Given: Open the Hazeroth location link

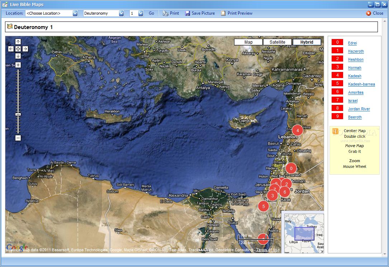Looking at the screenshot, I should coord(356,51).
